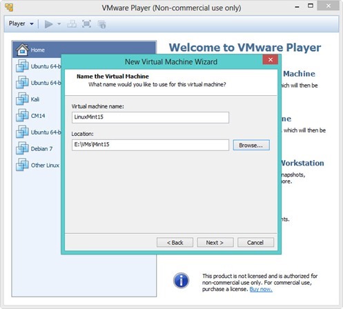Cancel the New Virtual Machine Wizard
The width and height of the screenshot is (343, 309).
[x=255, y=242]
